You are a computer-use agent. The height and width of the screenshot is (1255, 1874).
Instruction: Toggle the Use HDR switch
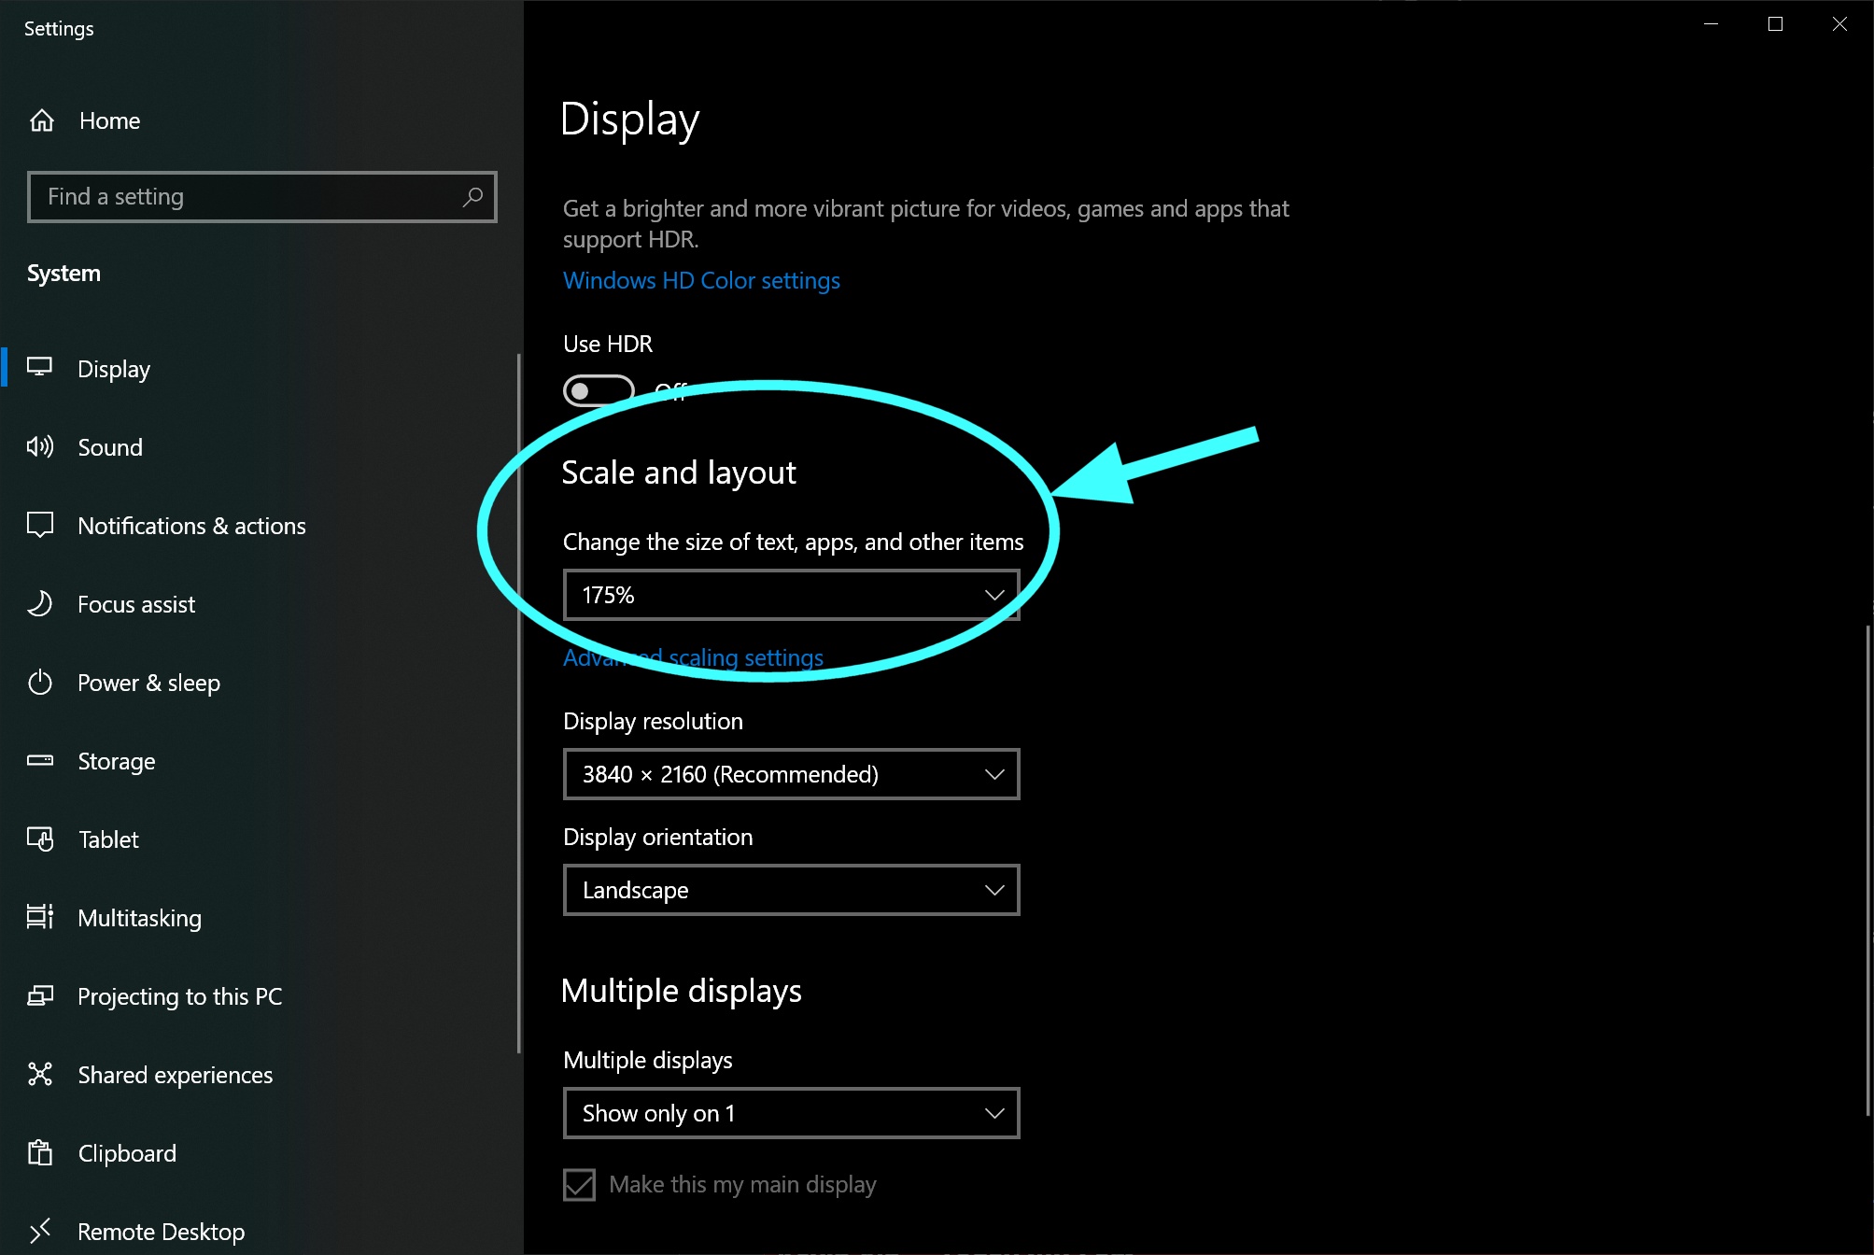pos(599,391)
